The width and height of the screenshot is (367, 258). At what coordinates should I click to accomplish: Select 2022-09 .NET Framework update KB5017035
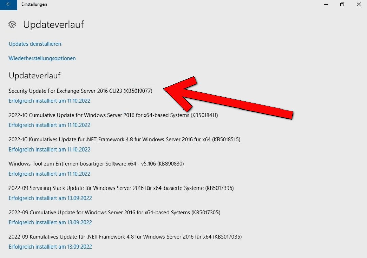[125, 237]
